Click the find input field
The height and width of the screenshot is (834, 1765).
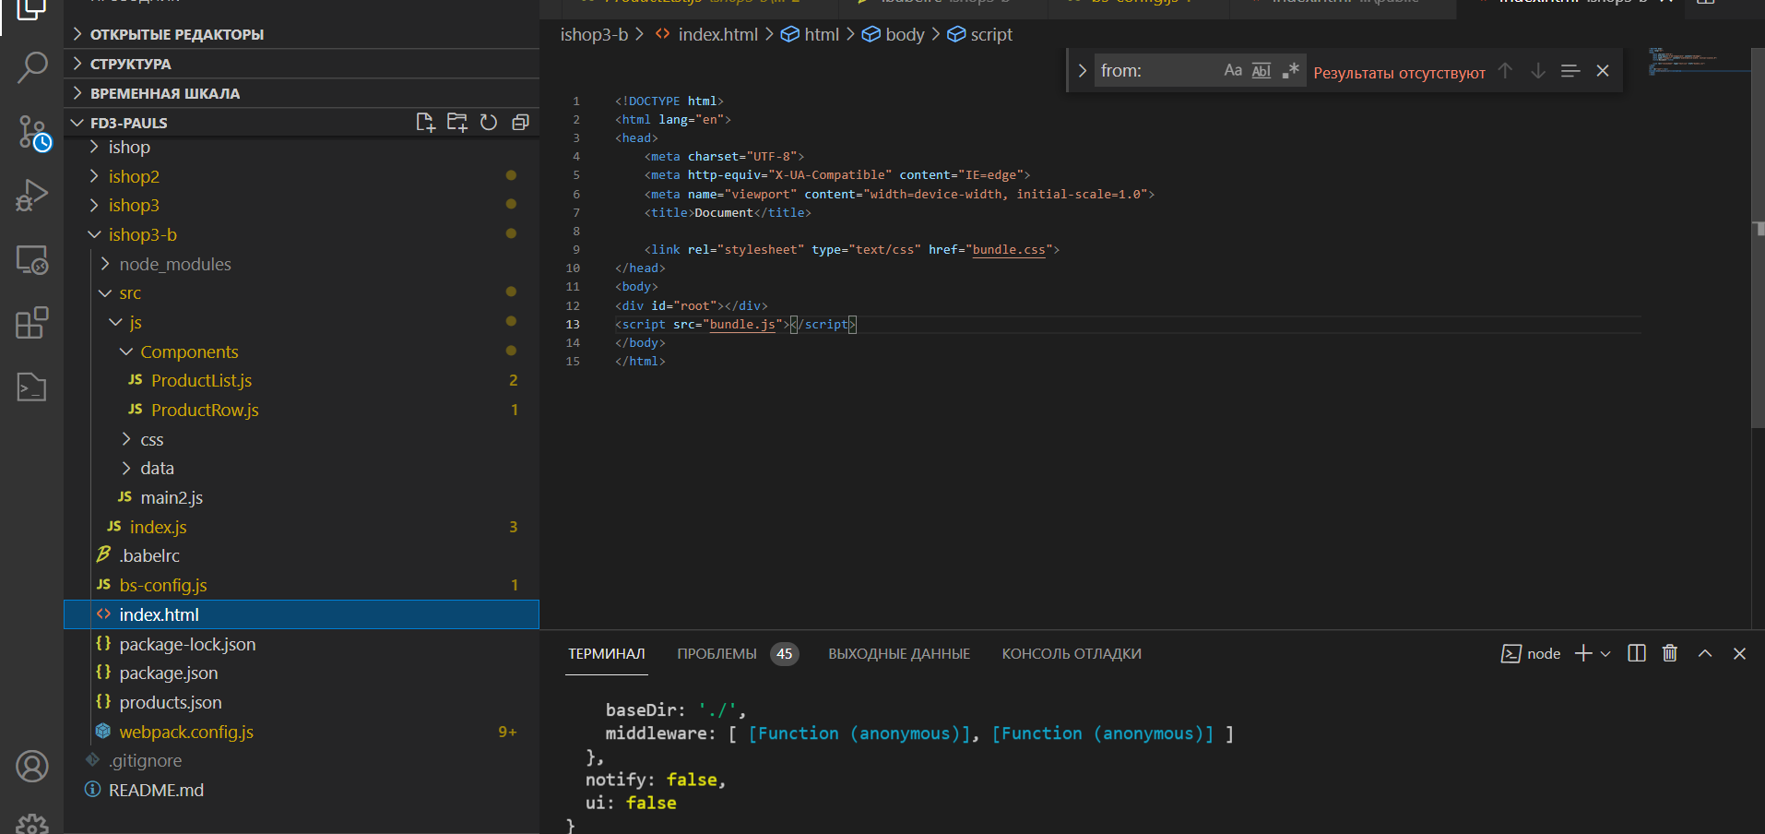point(1157,71)
